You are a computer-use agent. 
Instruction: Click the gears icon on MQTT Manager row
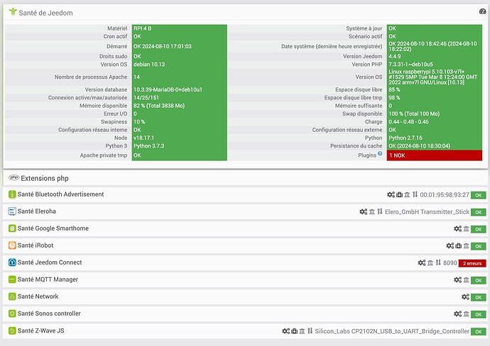(458, 280)
